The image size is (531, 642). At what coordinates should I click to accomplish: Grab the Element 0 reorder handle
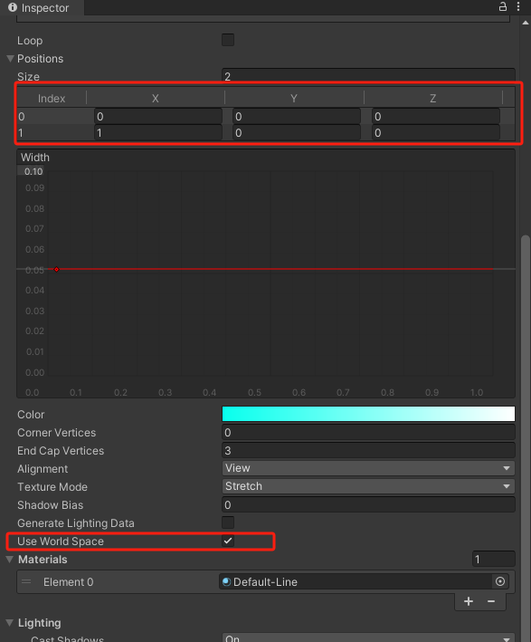pyautogui.click(x=26, y=581)
